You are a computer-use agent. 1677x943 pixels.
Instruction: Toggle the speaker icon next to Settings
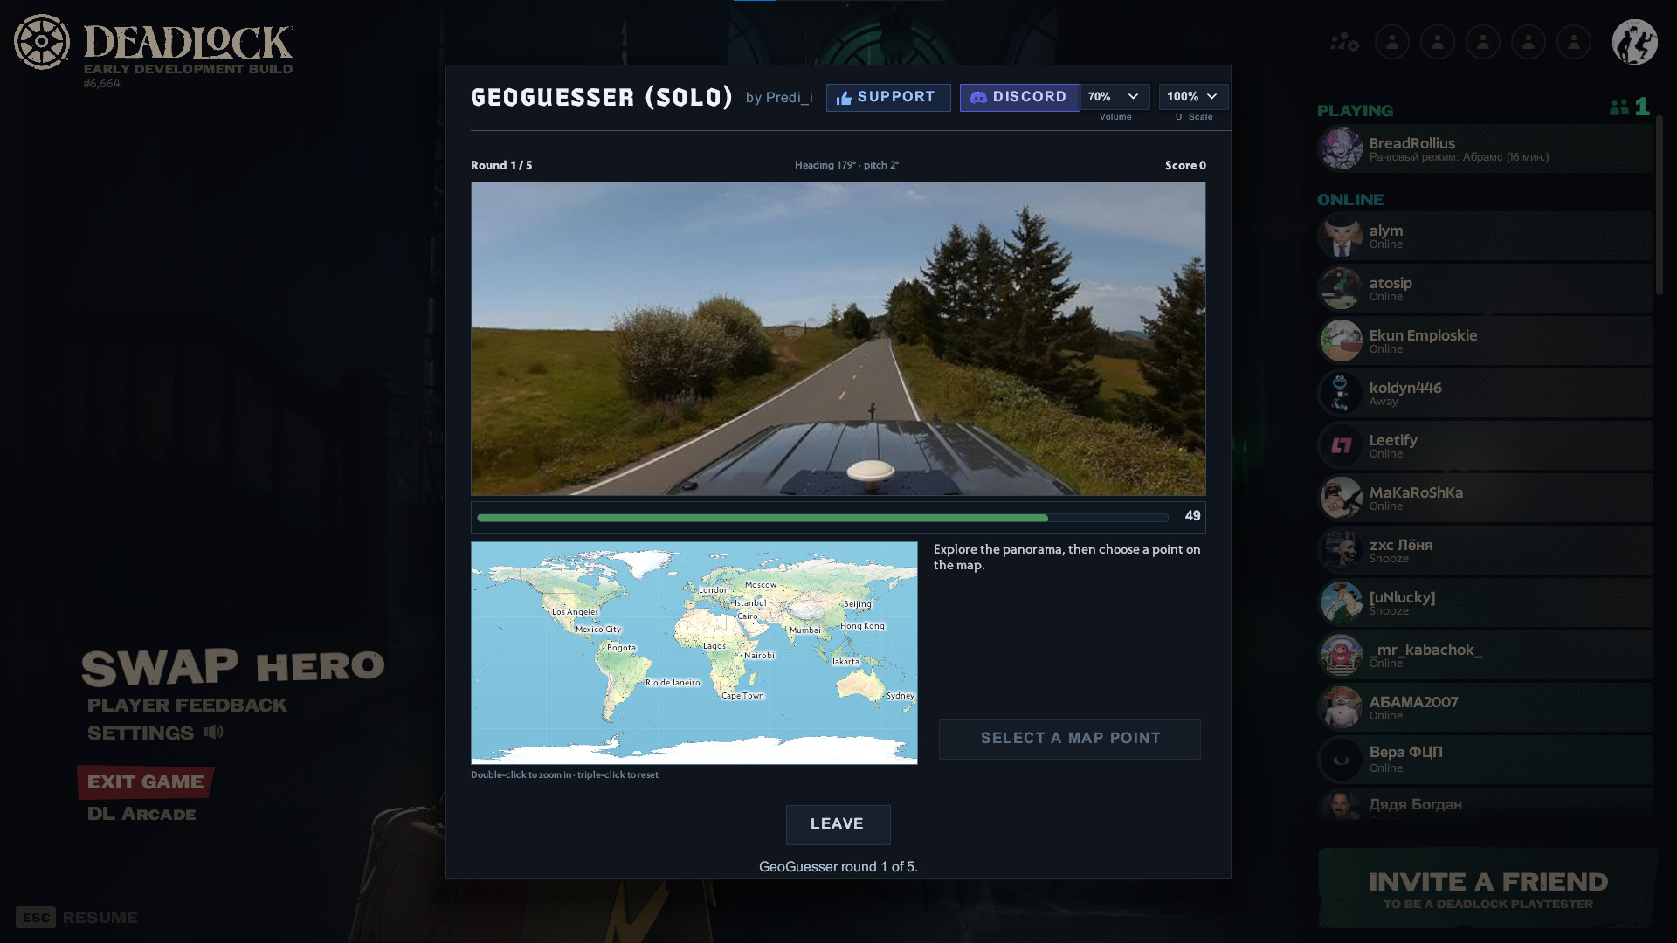click(x=214, y=732)
